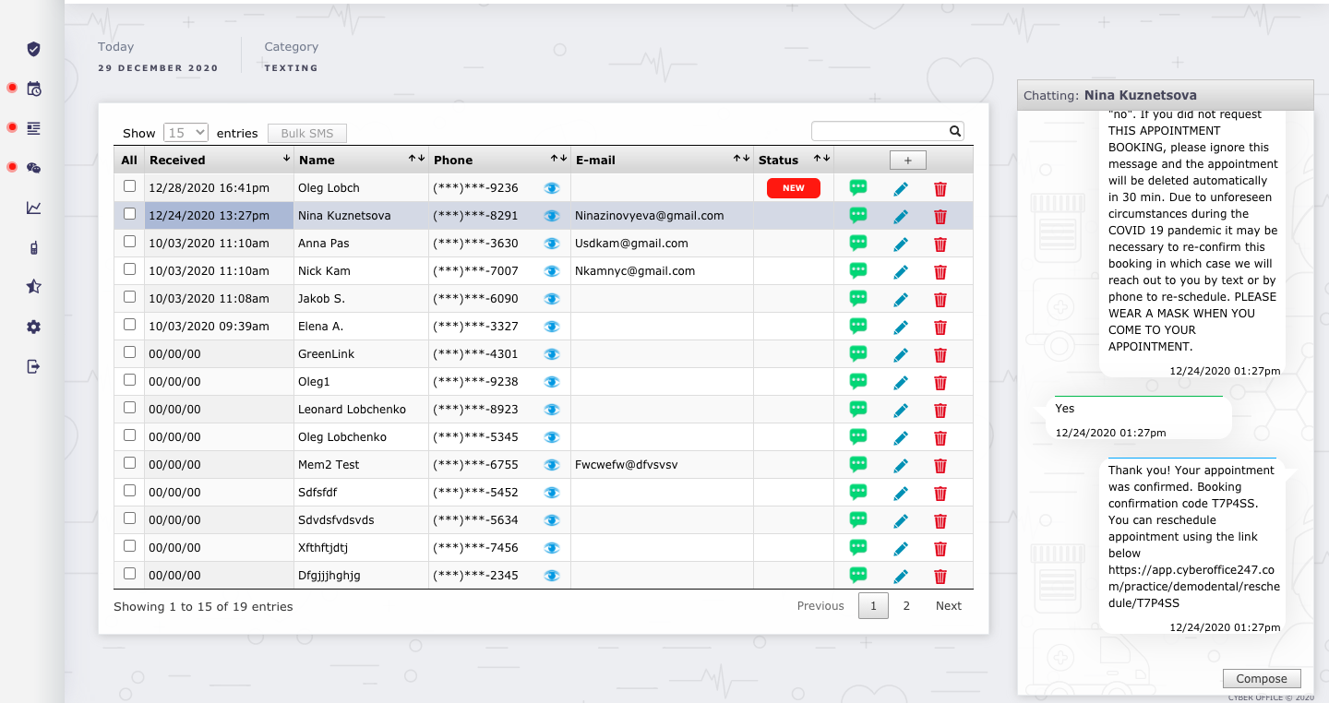Click the Usdkam@gmail.com email cell
Screen dimensions: 1329x703
pos(662,243)
